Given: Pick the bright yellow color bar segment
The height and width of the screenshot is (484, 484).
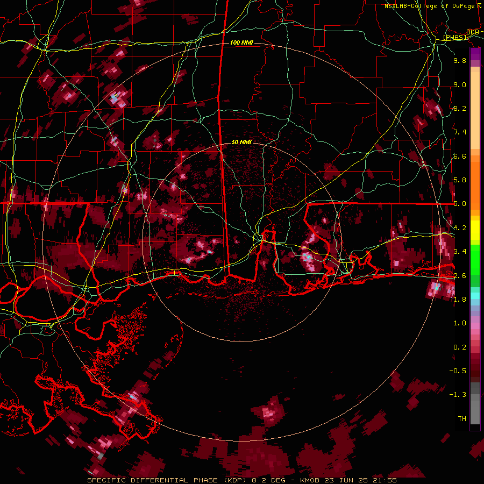Looking at the screenshot, I should (x=475, y=230).
